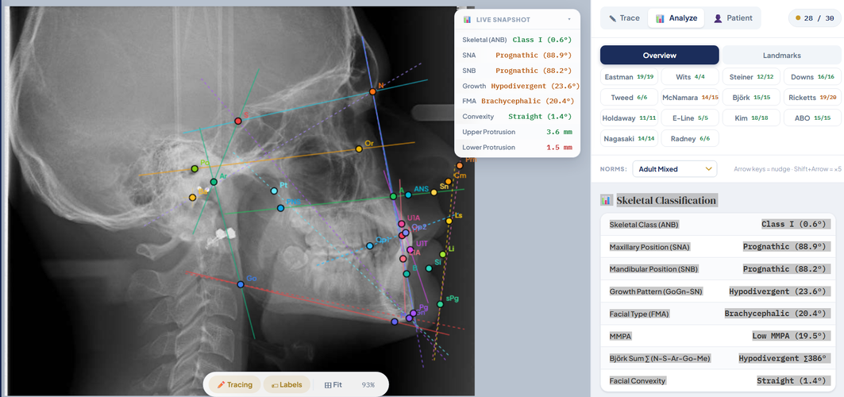Select the N (Nasion) landmark point

pos(372,92)
